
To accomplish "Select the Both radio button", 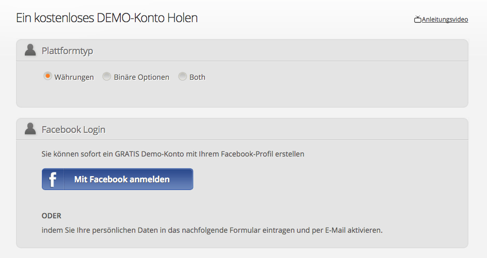I will point(182,76).
